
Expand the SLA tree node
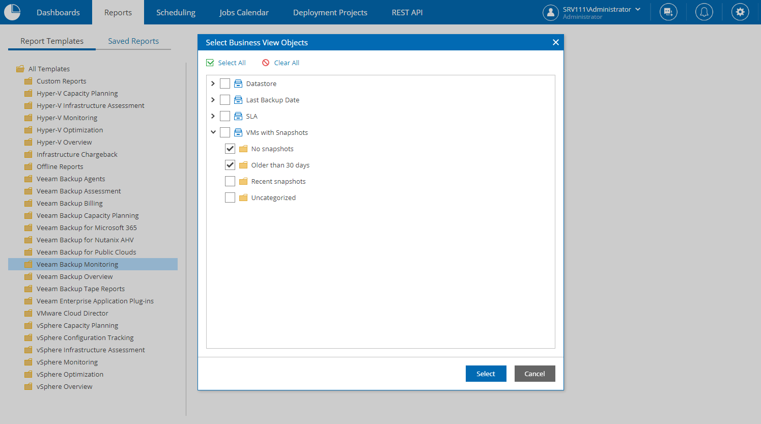point(213,116)
